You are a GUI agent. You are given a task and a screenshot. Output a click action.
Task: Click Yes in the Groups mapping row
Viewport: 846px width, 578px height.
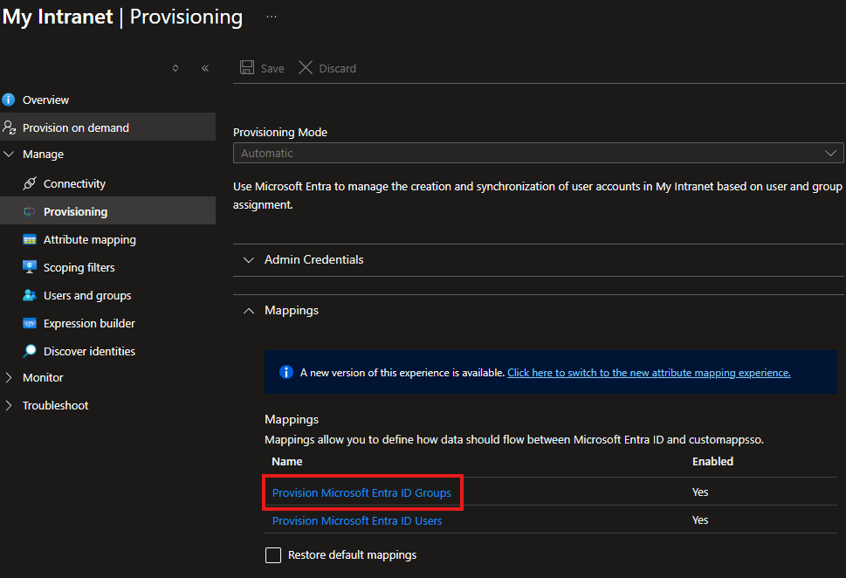[700, 492]
